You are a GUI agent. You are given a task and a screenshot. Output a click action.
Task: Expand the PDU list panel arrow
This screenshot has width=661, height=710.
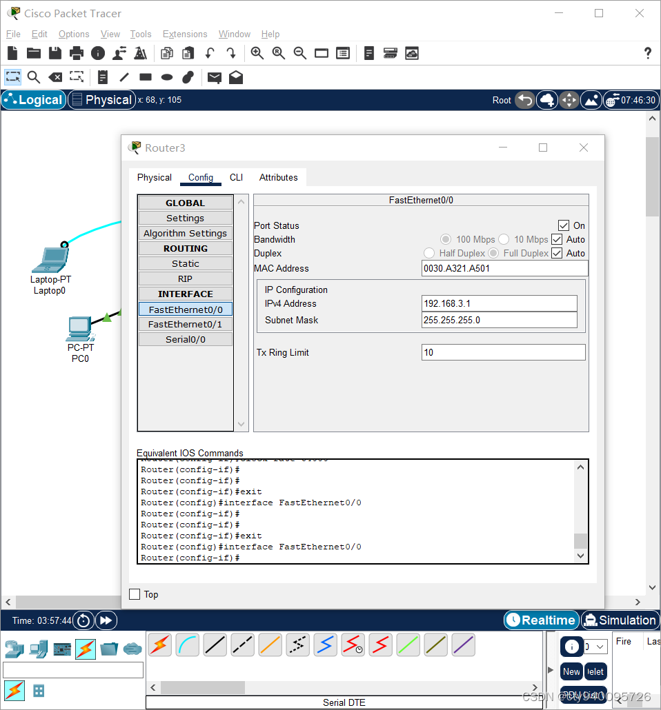click(x=551, y=670)
